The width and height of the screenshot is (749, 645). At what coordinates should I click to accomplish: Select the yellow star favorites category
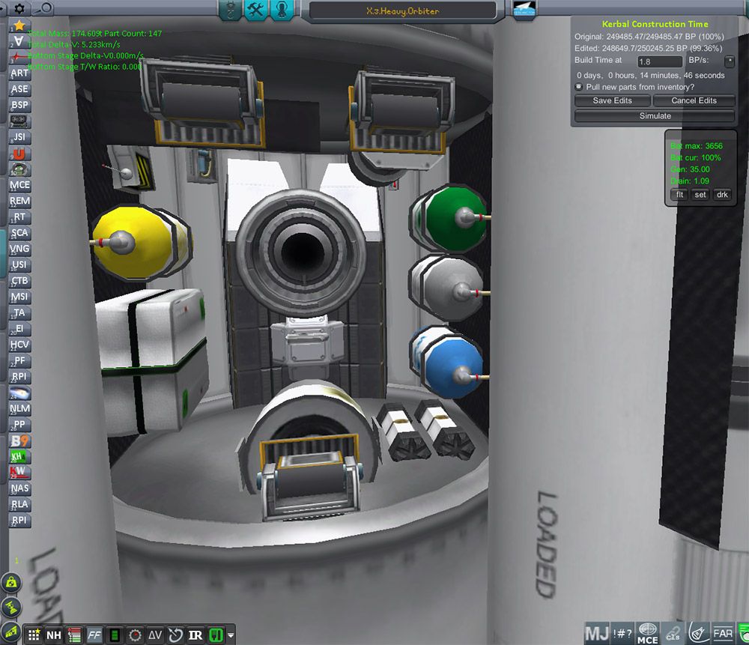[x=19, y=25]
